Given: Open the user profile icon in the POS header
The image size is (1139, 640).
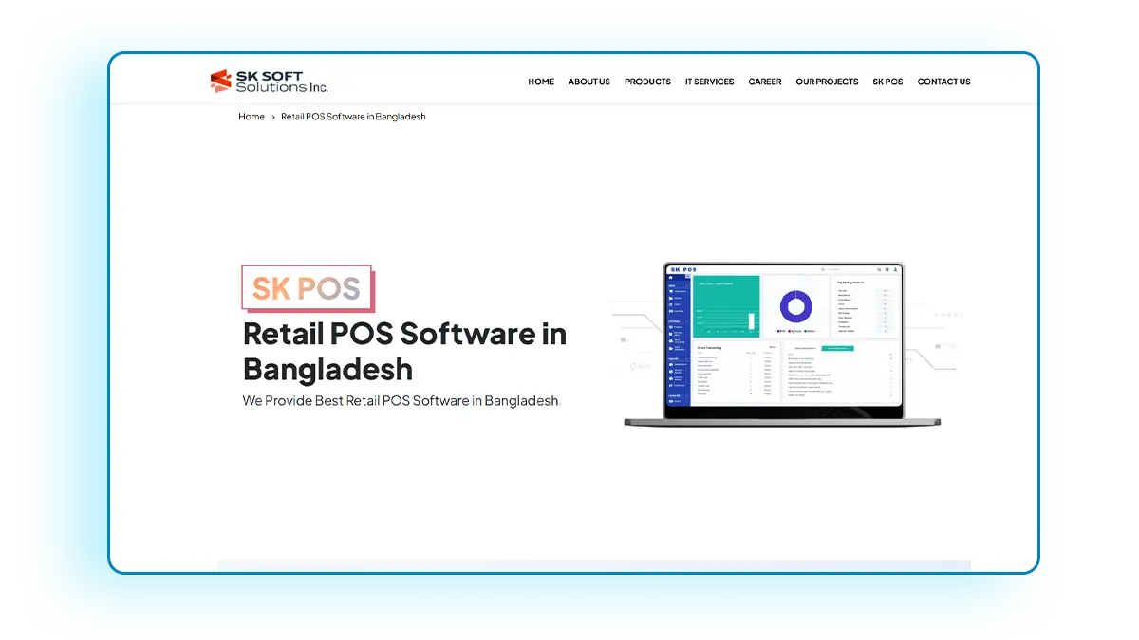Looking at the screenshot, I should tap(895, 270).
